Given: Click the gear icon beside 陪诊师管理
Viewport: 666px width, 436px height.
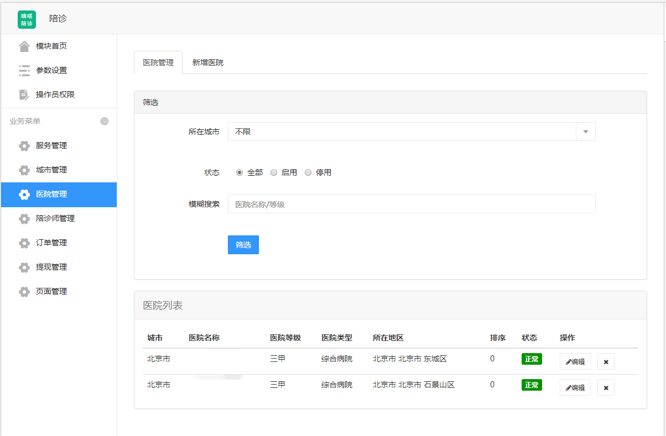Looking at the screenshot, I should click(x=24, y=219).
